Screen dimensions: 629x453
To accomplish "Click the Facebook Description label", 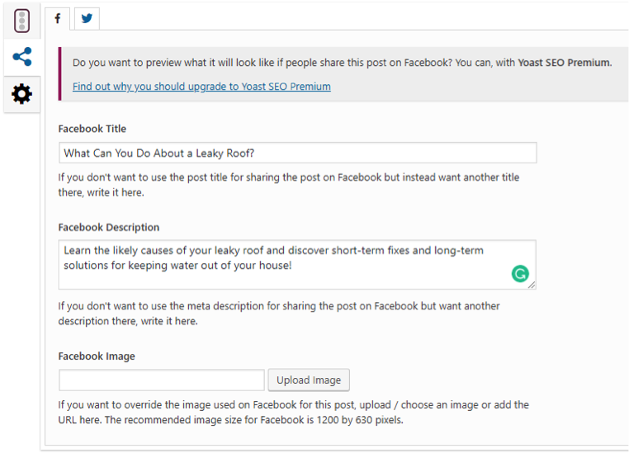I will click(109, 227).
